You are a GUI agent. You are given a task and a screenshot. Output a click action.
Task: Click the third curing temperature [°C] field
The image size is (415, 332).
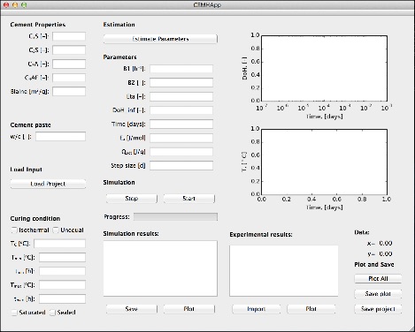pyautogui.click(x=62, y=285)
